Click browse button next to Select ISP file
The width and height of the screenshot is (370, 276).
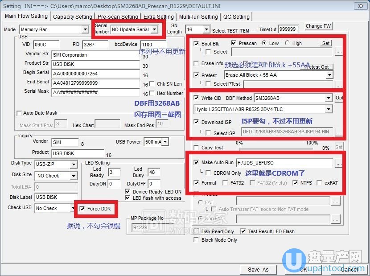click(339, 132)
